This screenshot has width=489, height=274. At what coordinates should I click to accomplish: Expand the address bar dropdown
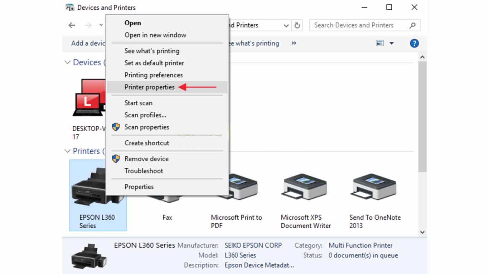tap(286, 25)
